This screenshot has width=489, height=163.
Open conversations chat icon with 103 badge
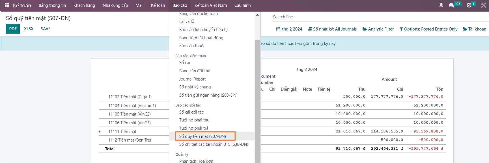point(451,5)
